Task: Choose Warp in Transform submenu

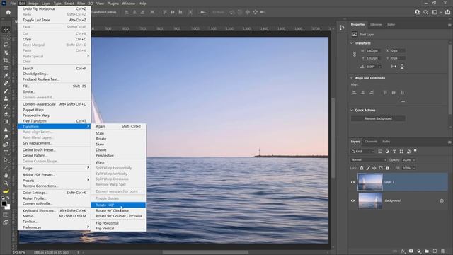Action: (118, 162)
